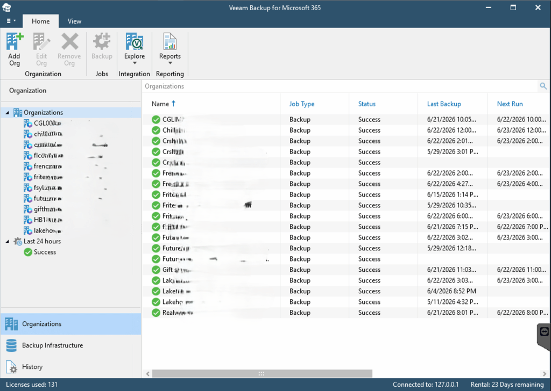The width and height of the screenshot is (551, 391).
Task: Switch to the View ribbon tab
Action: pyautogui.click(x=74, y=21)
